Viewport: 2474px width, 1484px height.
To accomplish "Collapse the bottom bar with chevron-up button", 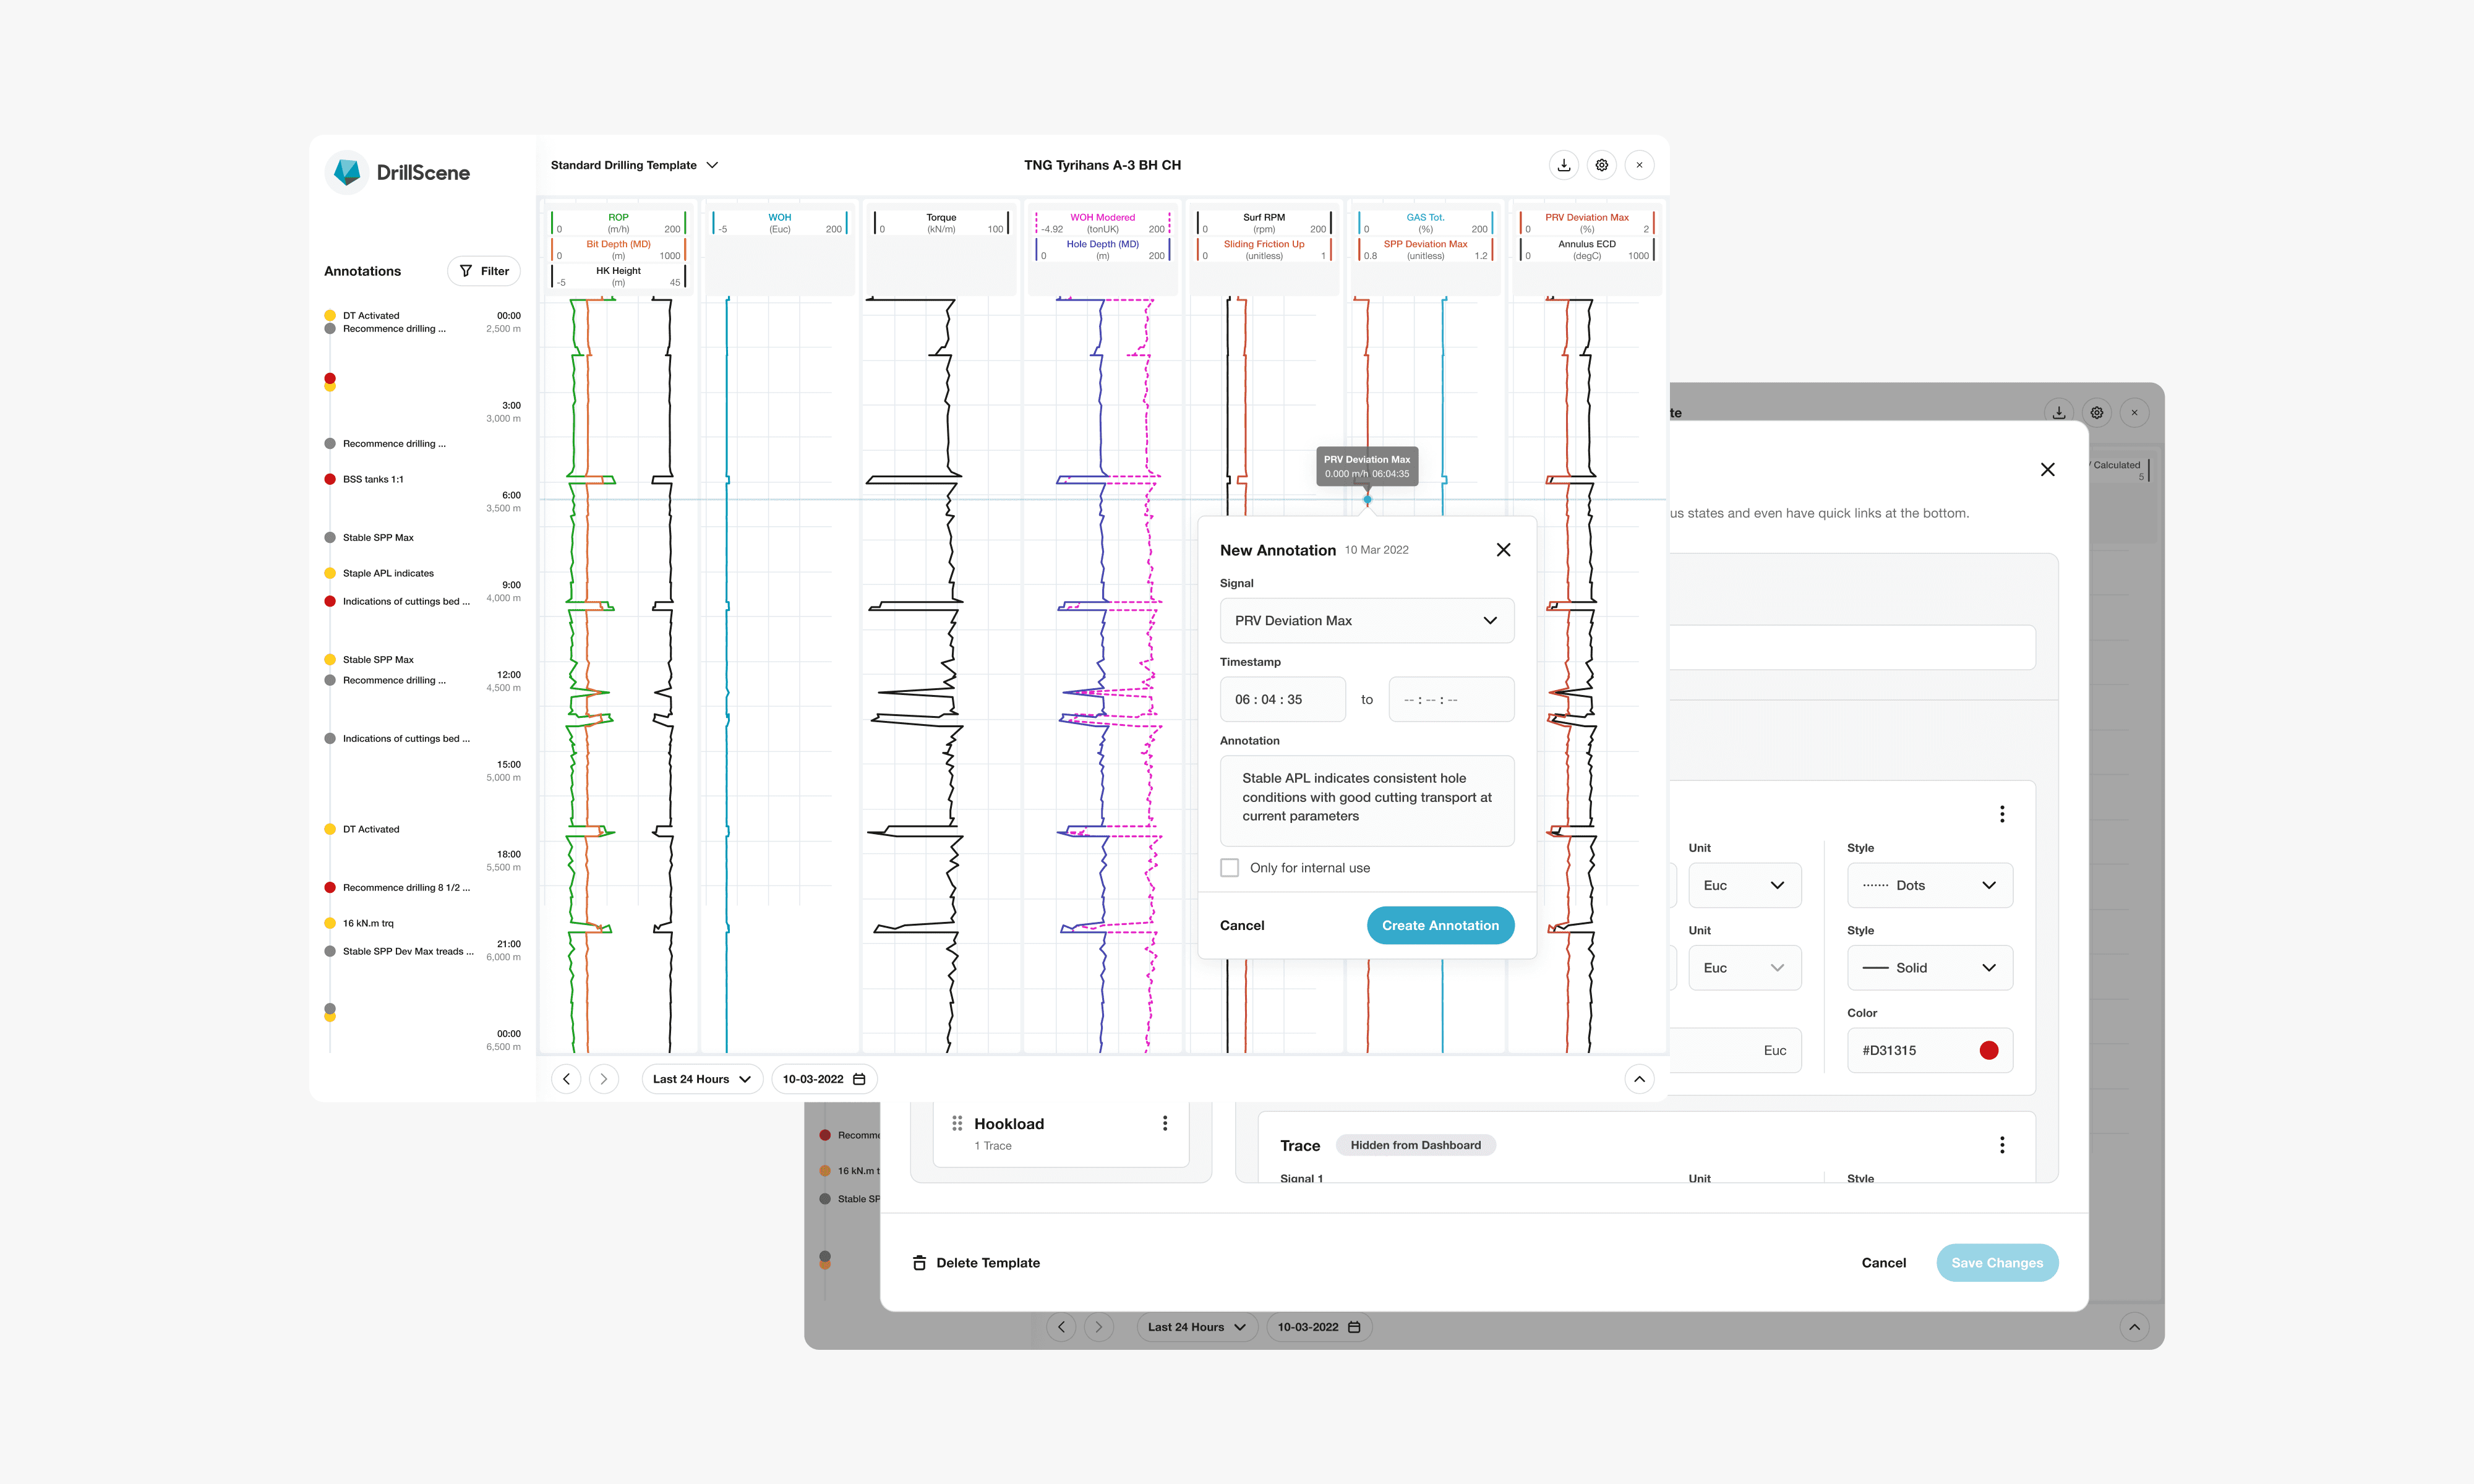I will [x=1639, y=1079].
